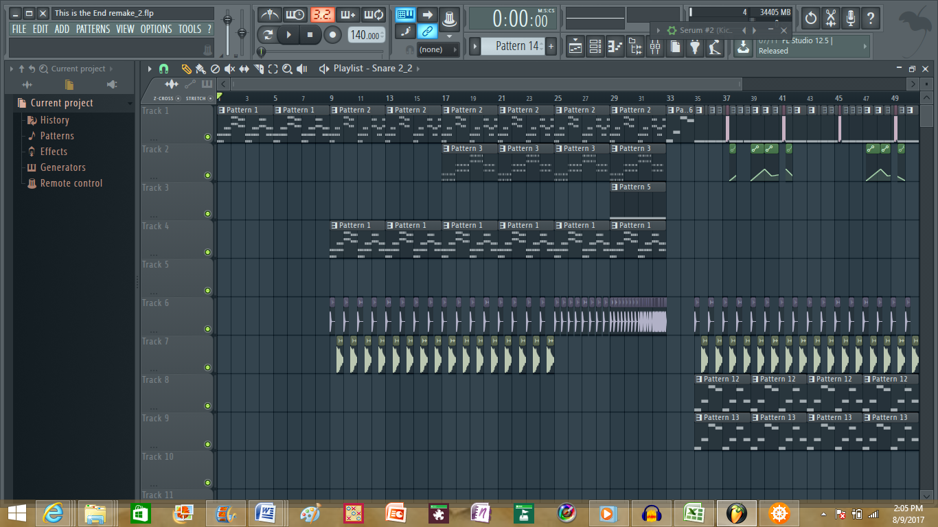Click the stop button in transport

[310, 34]
